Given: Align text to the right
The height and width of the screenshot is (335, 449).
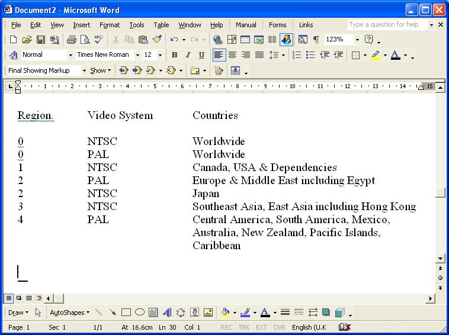Looking at the screenshot, I should tap(246, 54).
